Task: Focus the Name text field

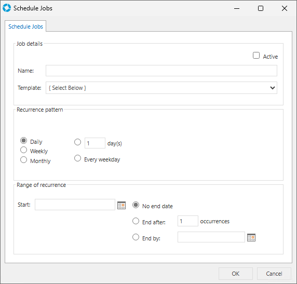Action: pos(161,71)
